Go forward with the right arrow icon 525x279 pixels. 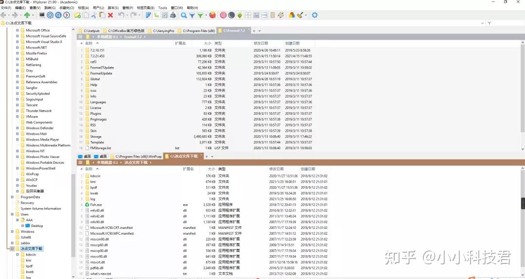click(x=15, y=15)
